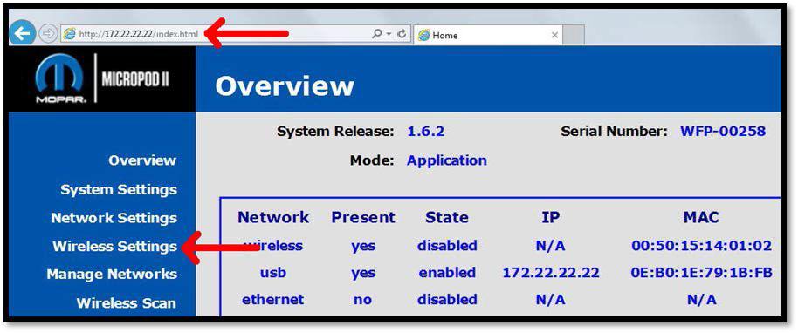Open a new blank browser tab
This screenshot has height=333, width=798.
573,35
